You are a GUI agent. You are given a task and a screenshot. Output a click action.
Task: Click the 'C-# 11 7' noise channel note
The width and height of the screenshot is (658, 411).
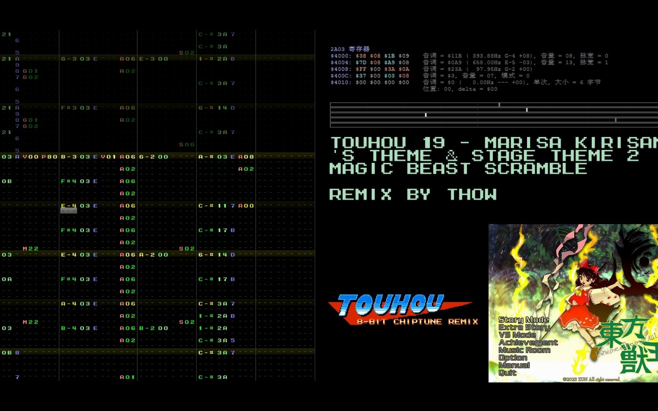pyautogui.click(x=217, y=206)
